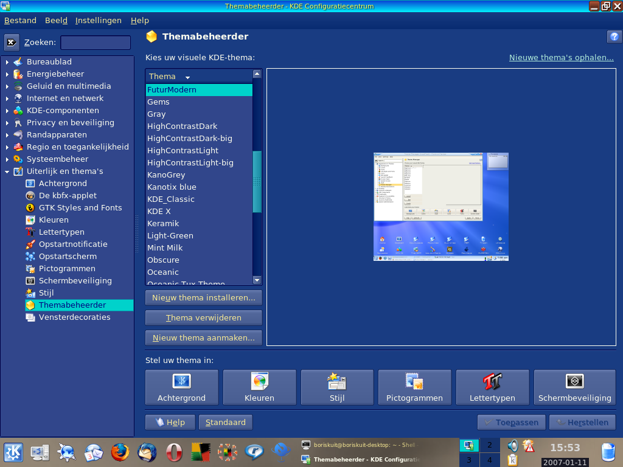Open Kleuren icon in the tree
Image resolution: width=623 pixels, height=467 pixels.
point(30,220)
